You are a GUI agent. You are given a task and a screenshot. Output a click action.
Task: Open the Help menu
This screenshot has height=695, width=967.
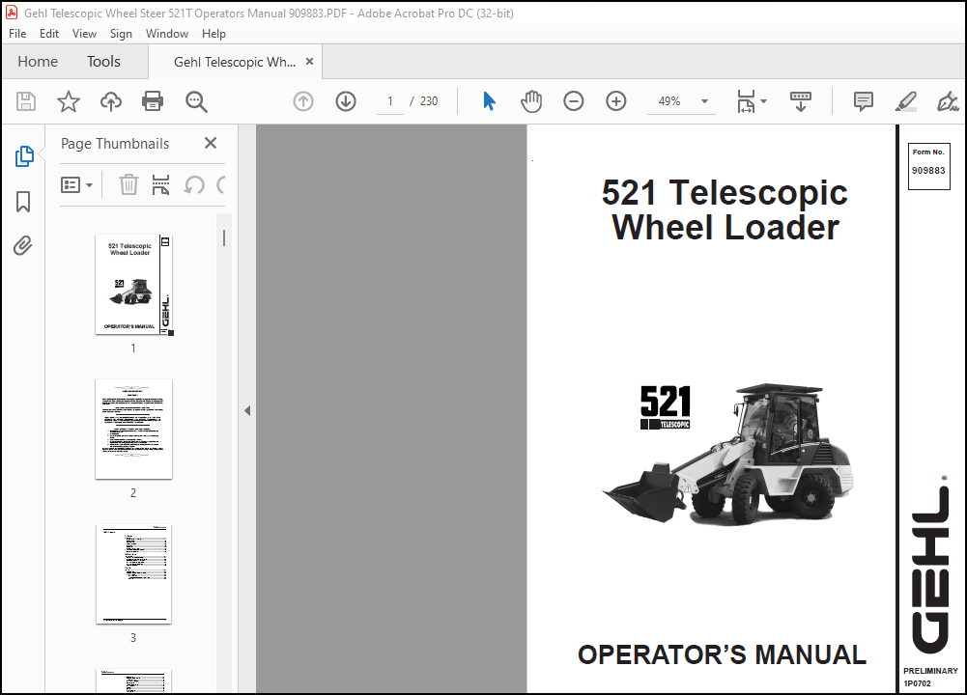[214, 34]
